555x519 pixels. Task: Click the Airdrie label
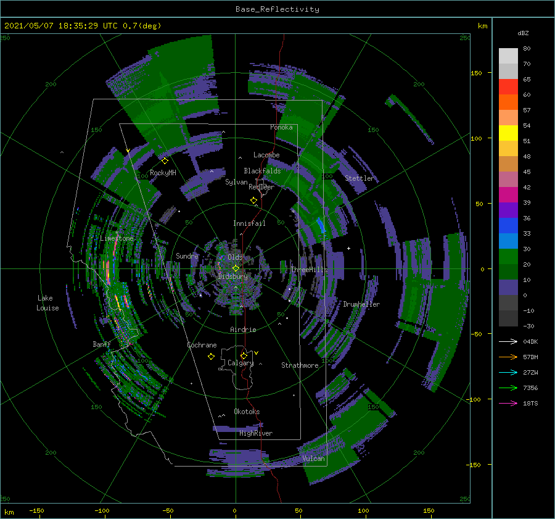pyautogui.click(x=243, y=330)
